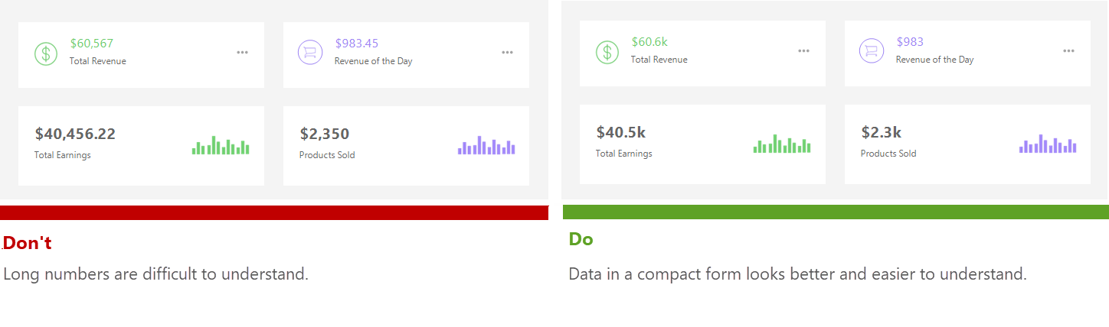Open the three-dot menu in the Do example's Revenue of the Day card
Image resolution: width=1109 pixels, height=327 pixels.
point(1068,50)
